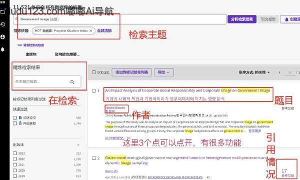This screenshot has height=180, width=300.
Task: Change sort order via relevance dropdown
Action: pos(254,72)
